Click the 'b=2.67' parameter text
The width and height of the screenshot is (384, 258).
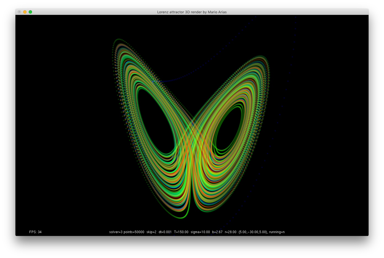point(217,232)
